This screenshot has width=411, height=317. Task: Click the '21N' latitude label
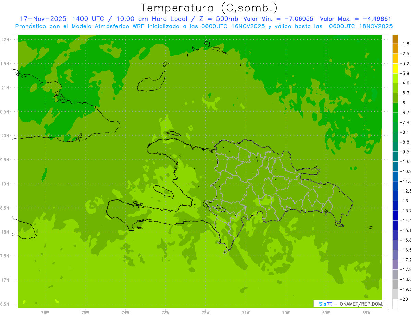click(5, 88)
